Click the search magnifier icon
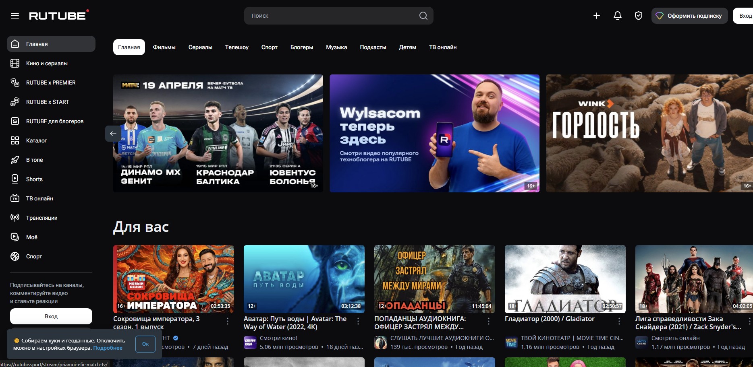The width and height of the screenshot is (753, 367). (423, 16)
